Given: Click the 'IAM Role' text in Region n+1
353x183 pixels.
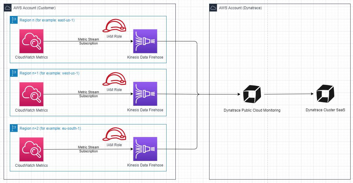Looking at the screenshot, I should 114,90.
